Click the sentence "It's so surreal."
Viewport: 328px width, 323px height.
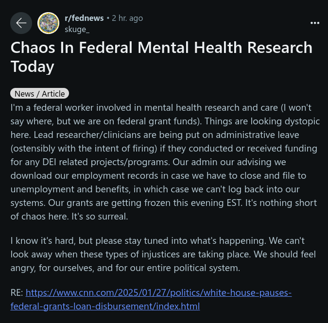pos(100,217)
